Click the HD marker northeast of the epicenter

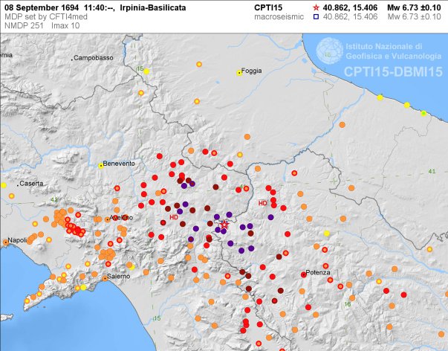262,203
